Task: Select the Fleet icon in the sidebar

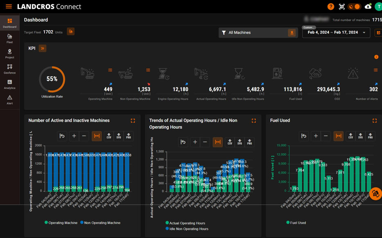Action: [9, 38]
